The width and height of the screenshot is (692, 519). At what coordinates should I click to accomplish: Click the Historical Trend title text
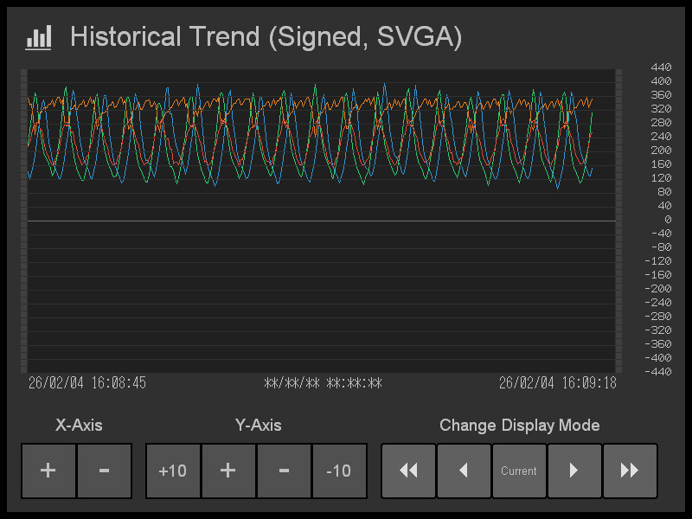(266, 36)
